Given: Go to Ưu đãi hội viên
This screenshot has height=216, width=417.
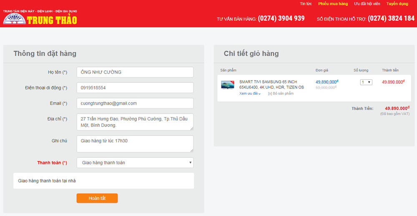Looking at the screenshot, I should [367, 4].
